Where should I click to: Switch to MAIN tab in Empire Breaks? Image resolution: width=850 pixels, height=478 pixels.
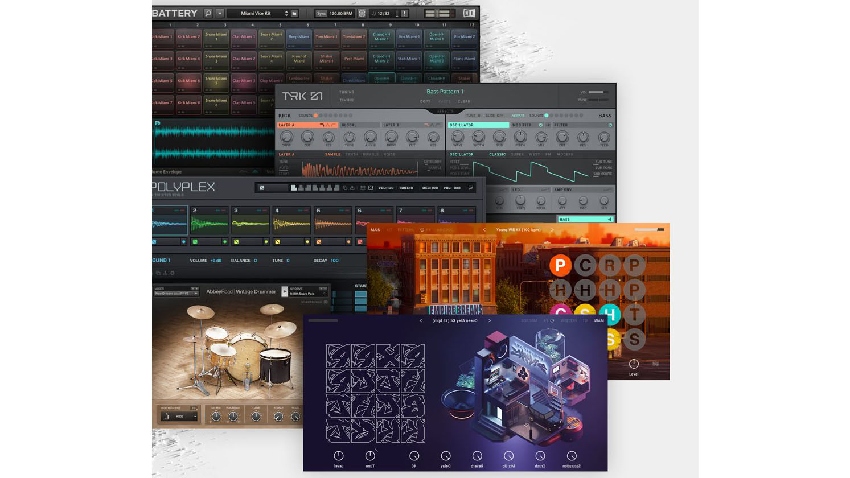coord(376,230)
